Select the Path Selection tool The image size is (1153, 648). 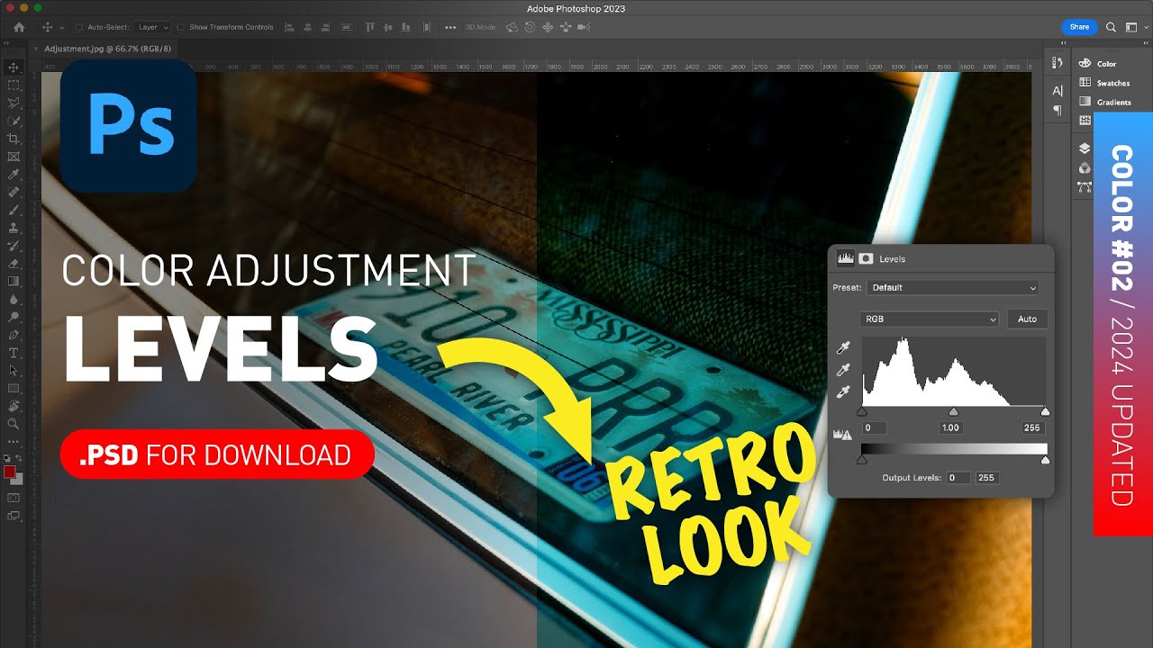[x=14, y=369]
